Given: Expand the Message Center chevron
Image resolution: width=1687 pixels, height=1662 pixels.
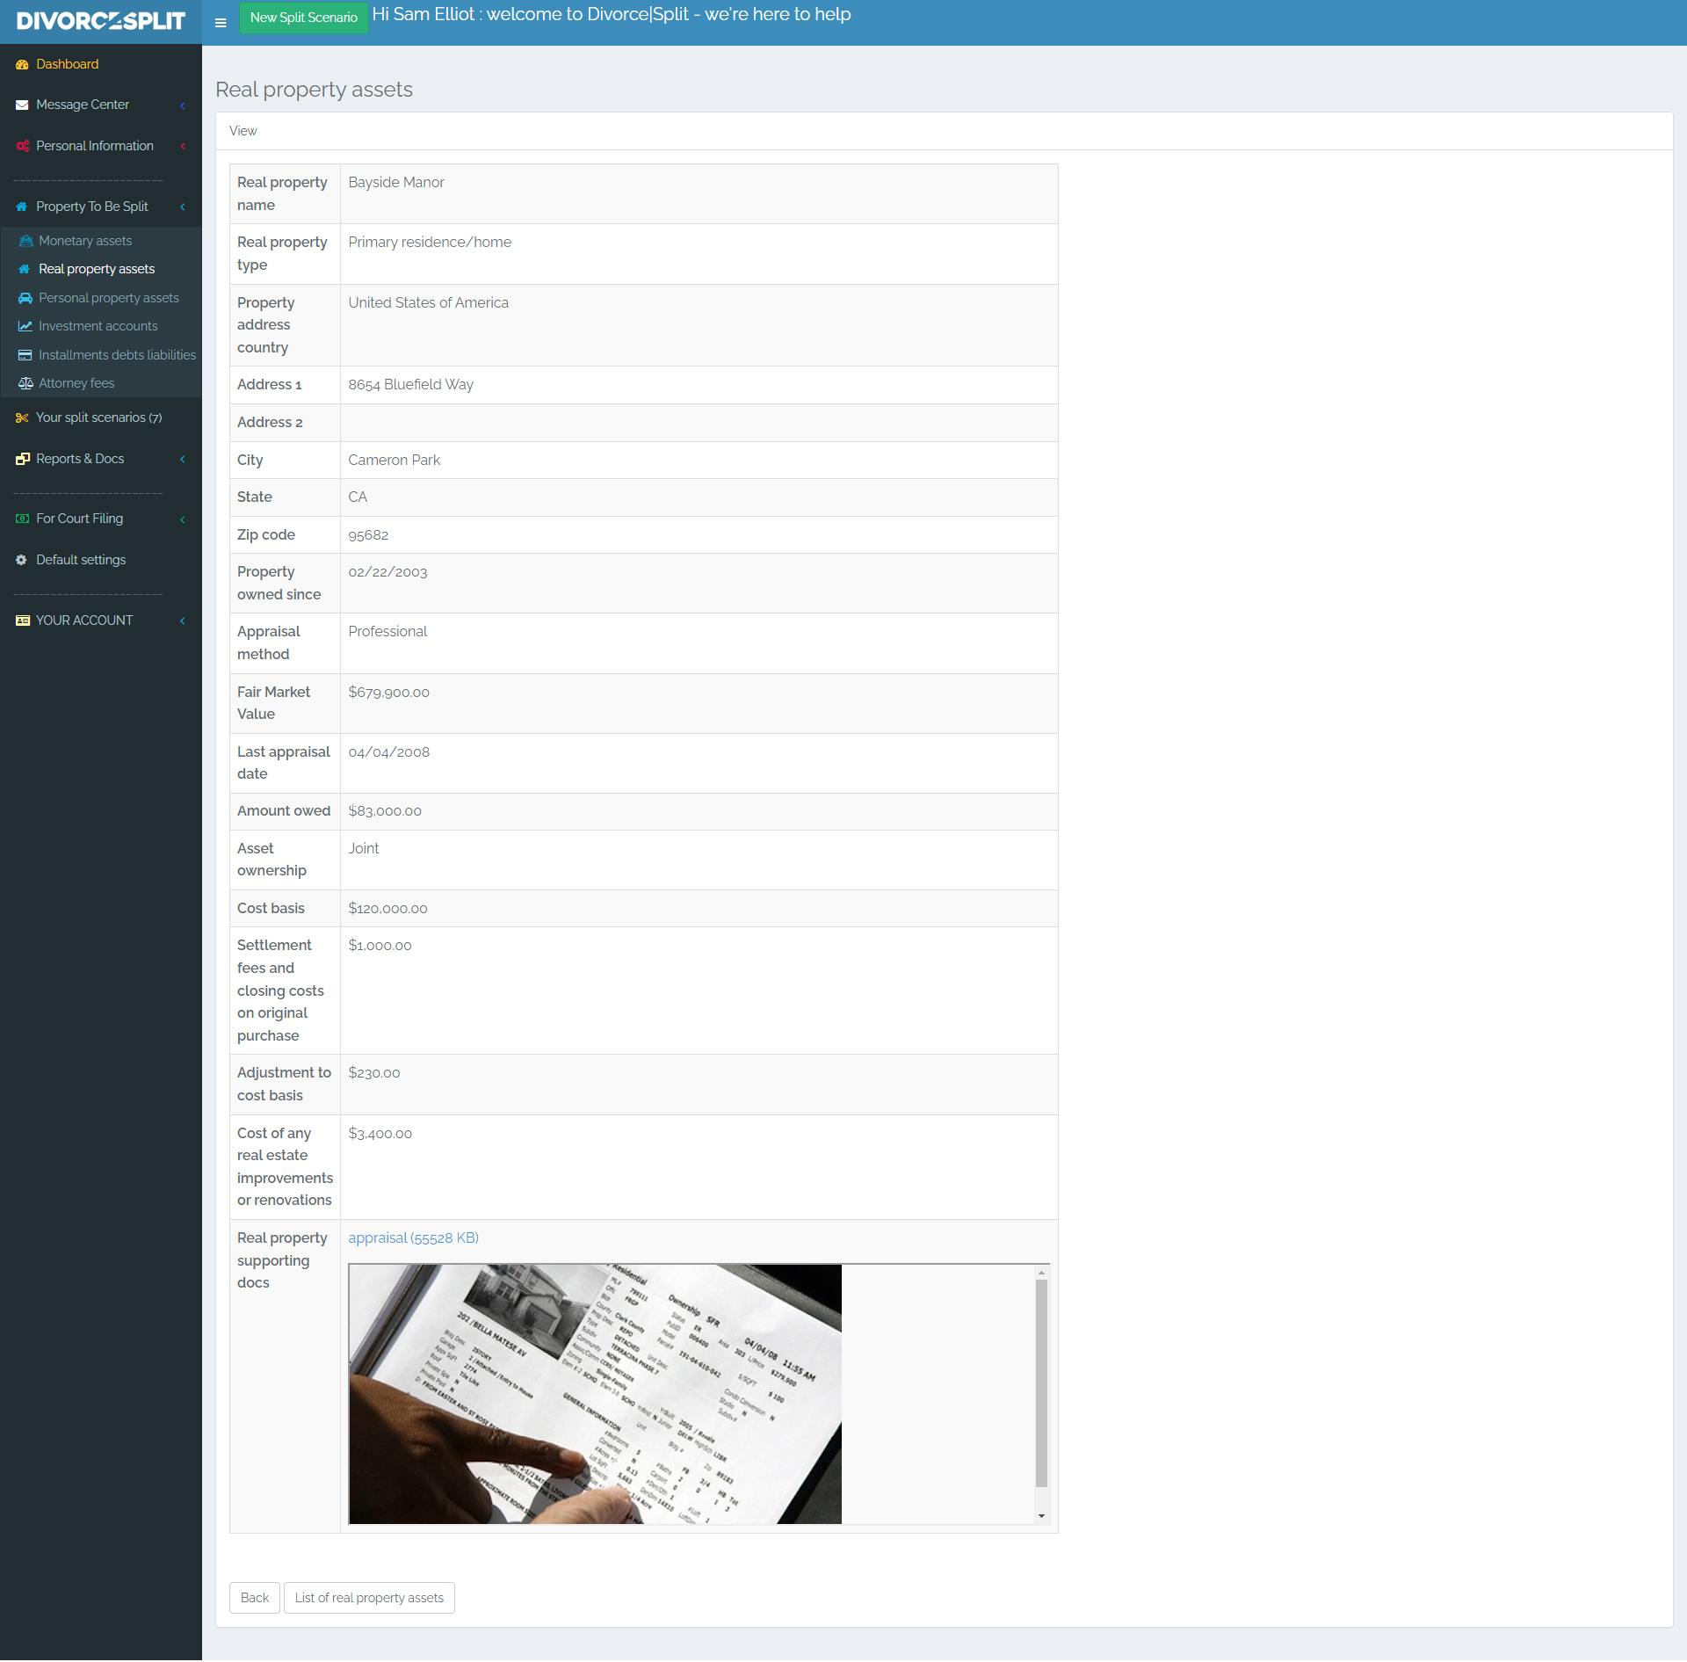Looking at the screenshot, I should click(183, 105).
